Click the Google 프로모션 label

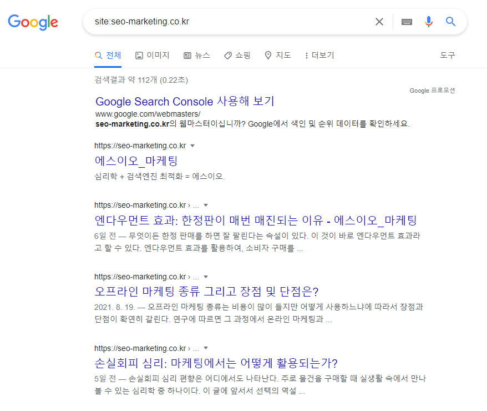[x=432, y=91]
